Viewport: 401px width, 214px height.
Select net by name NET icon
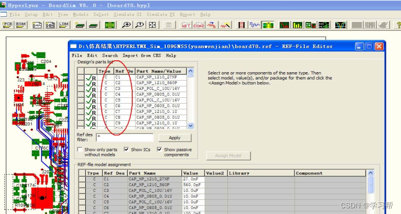(x=186, y=25)
